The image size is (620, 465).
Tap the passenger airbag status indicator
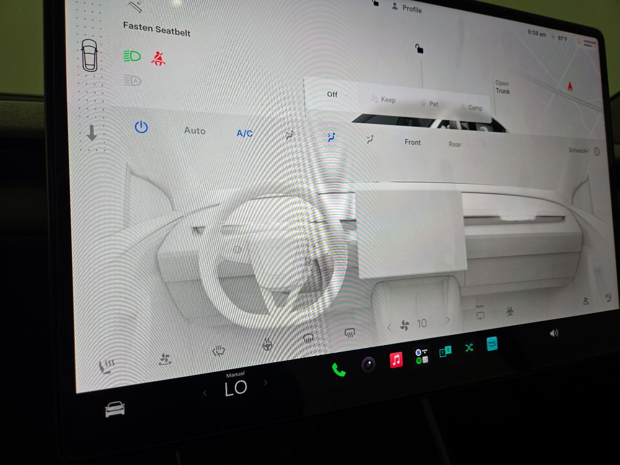click(x=586, y=43)
